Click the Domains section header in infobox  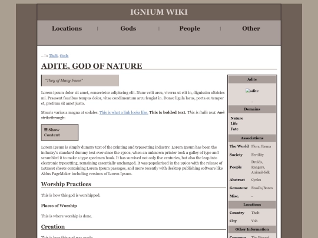tap(252, 109)
